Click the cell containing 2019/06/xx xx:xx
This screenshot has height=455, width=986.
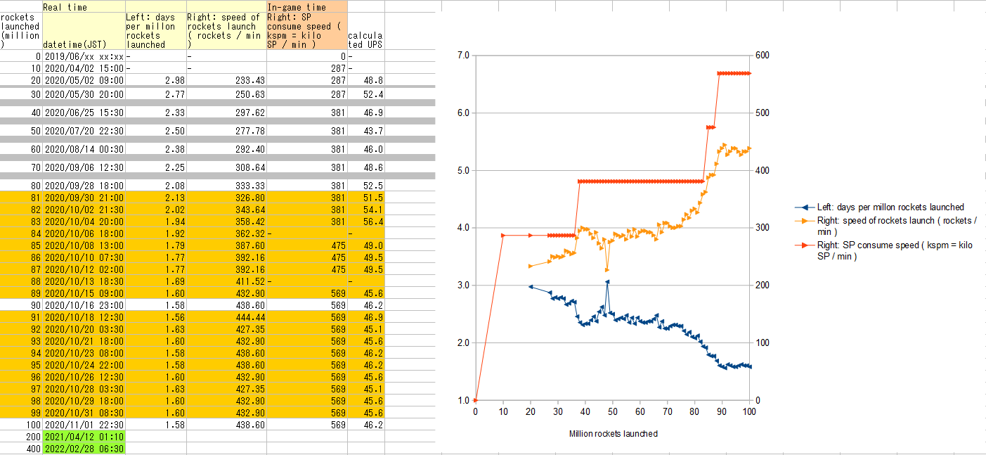[84, 56]
